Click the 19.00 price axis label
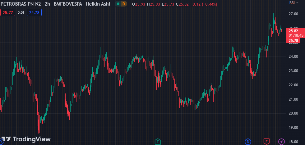This screenshot has height=145, width=305. [293, 128]
